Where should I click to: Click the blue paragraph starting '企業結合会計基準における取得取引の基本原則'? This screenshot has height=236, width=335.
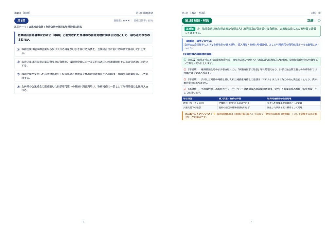point(251,46)
